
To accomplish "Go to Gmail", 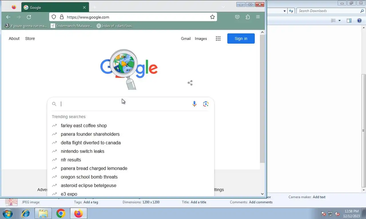I will [x=186, y=38].
